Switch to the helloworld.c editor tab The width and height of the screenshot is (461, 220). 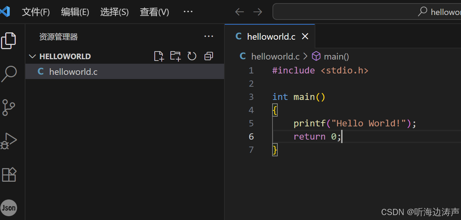tap(270, 36)
